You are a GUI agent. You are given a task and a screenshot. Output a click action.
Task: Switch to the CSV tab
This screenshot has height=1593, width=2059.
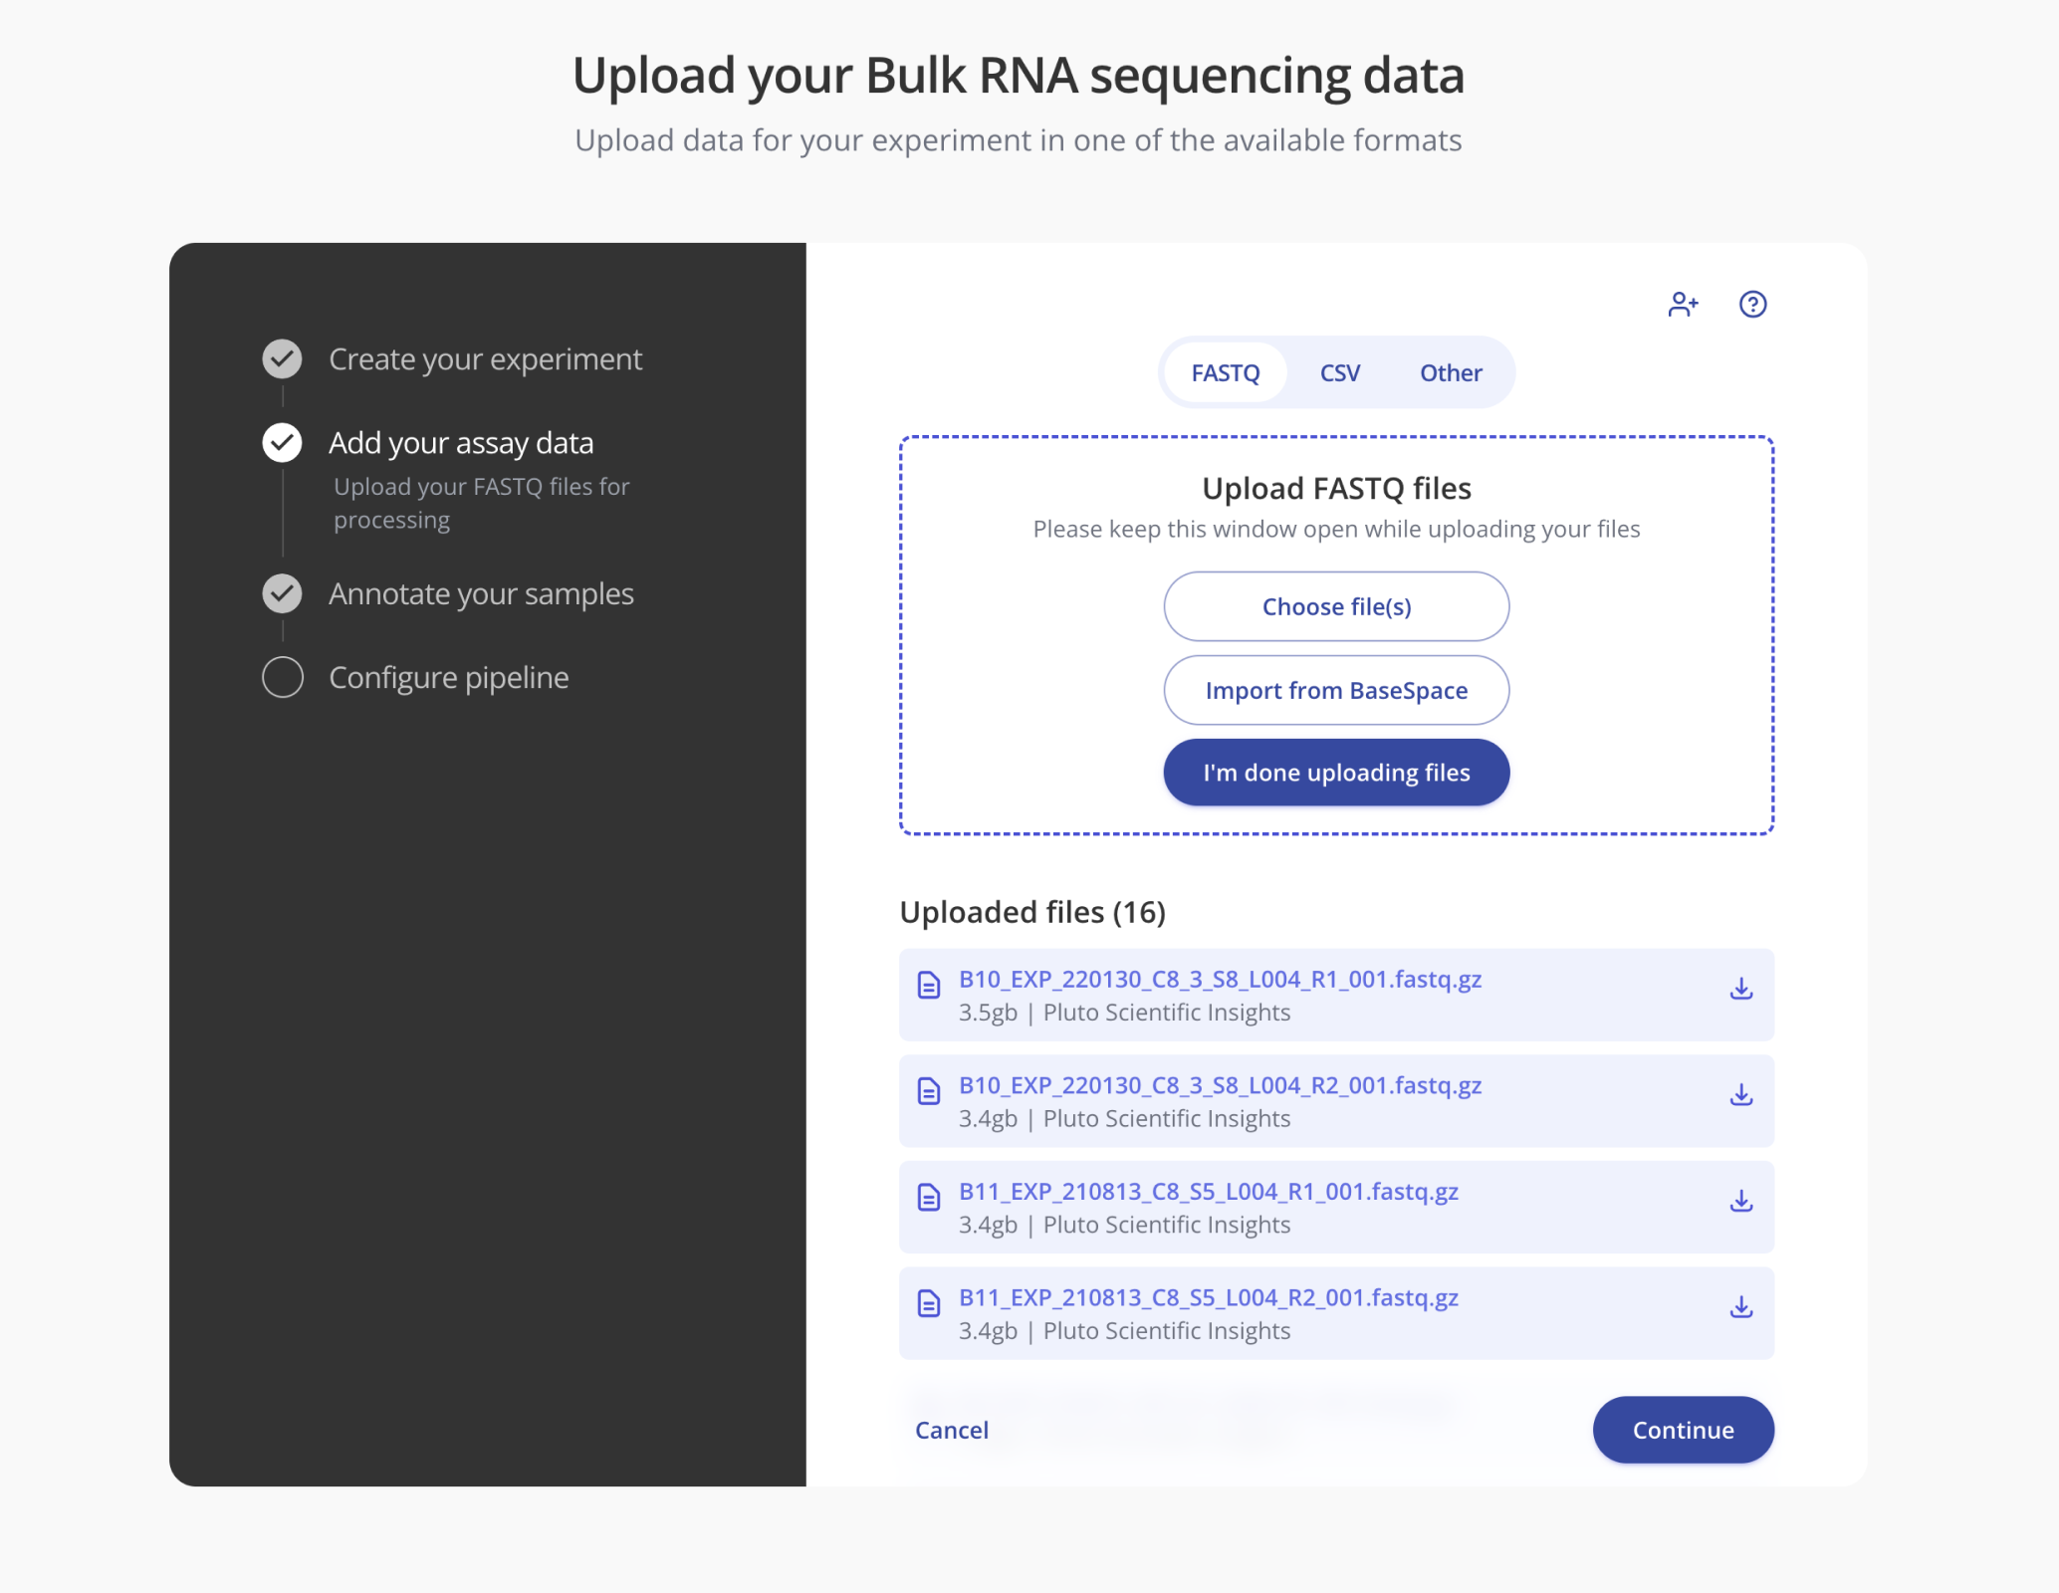[x=1339, y=373]
